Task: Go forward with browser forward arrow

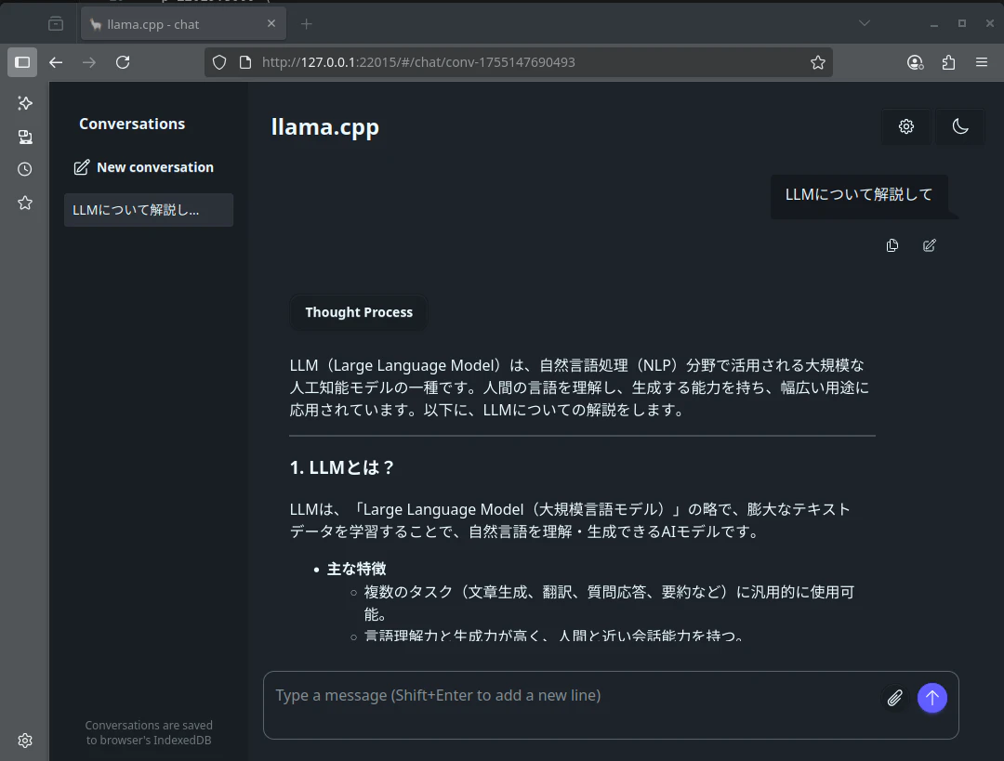Action: coord(89,62)
